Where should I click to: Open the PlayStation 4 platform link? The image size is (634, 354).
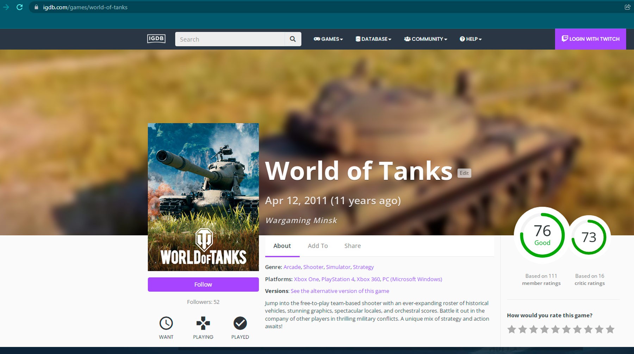click(338, 279)
